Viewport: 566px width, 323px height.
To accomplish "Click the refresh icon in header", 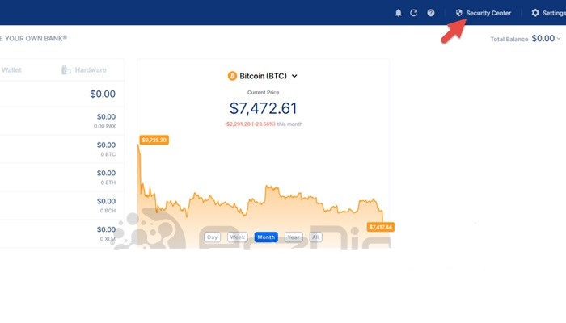I will click(x=414, y=13).
